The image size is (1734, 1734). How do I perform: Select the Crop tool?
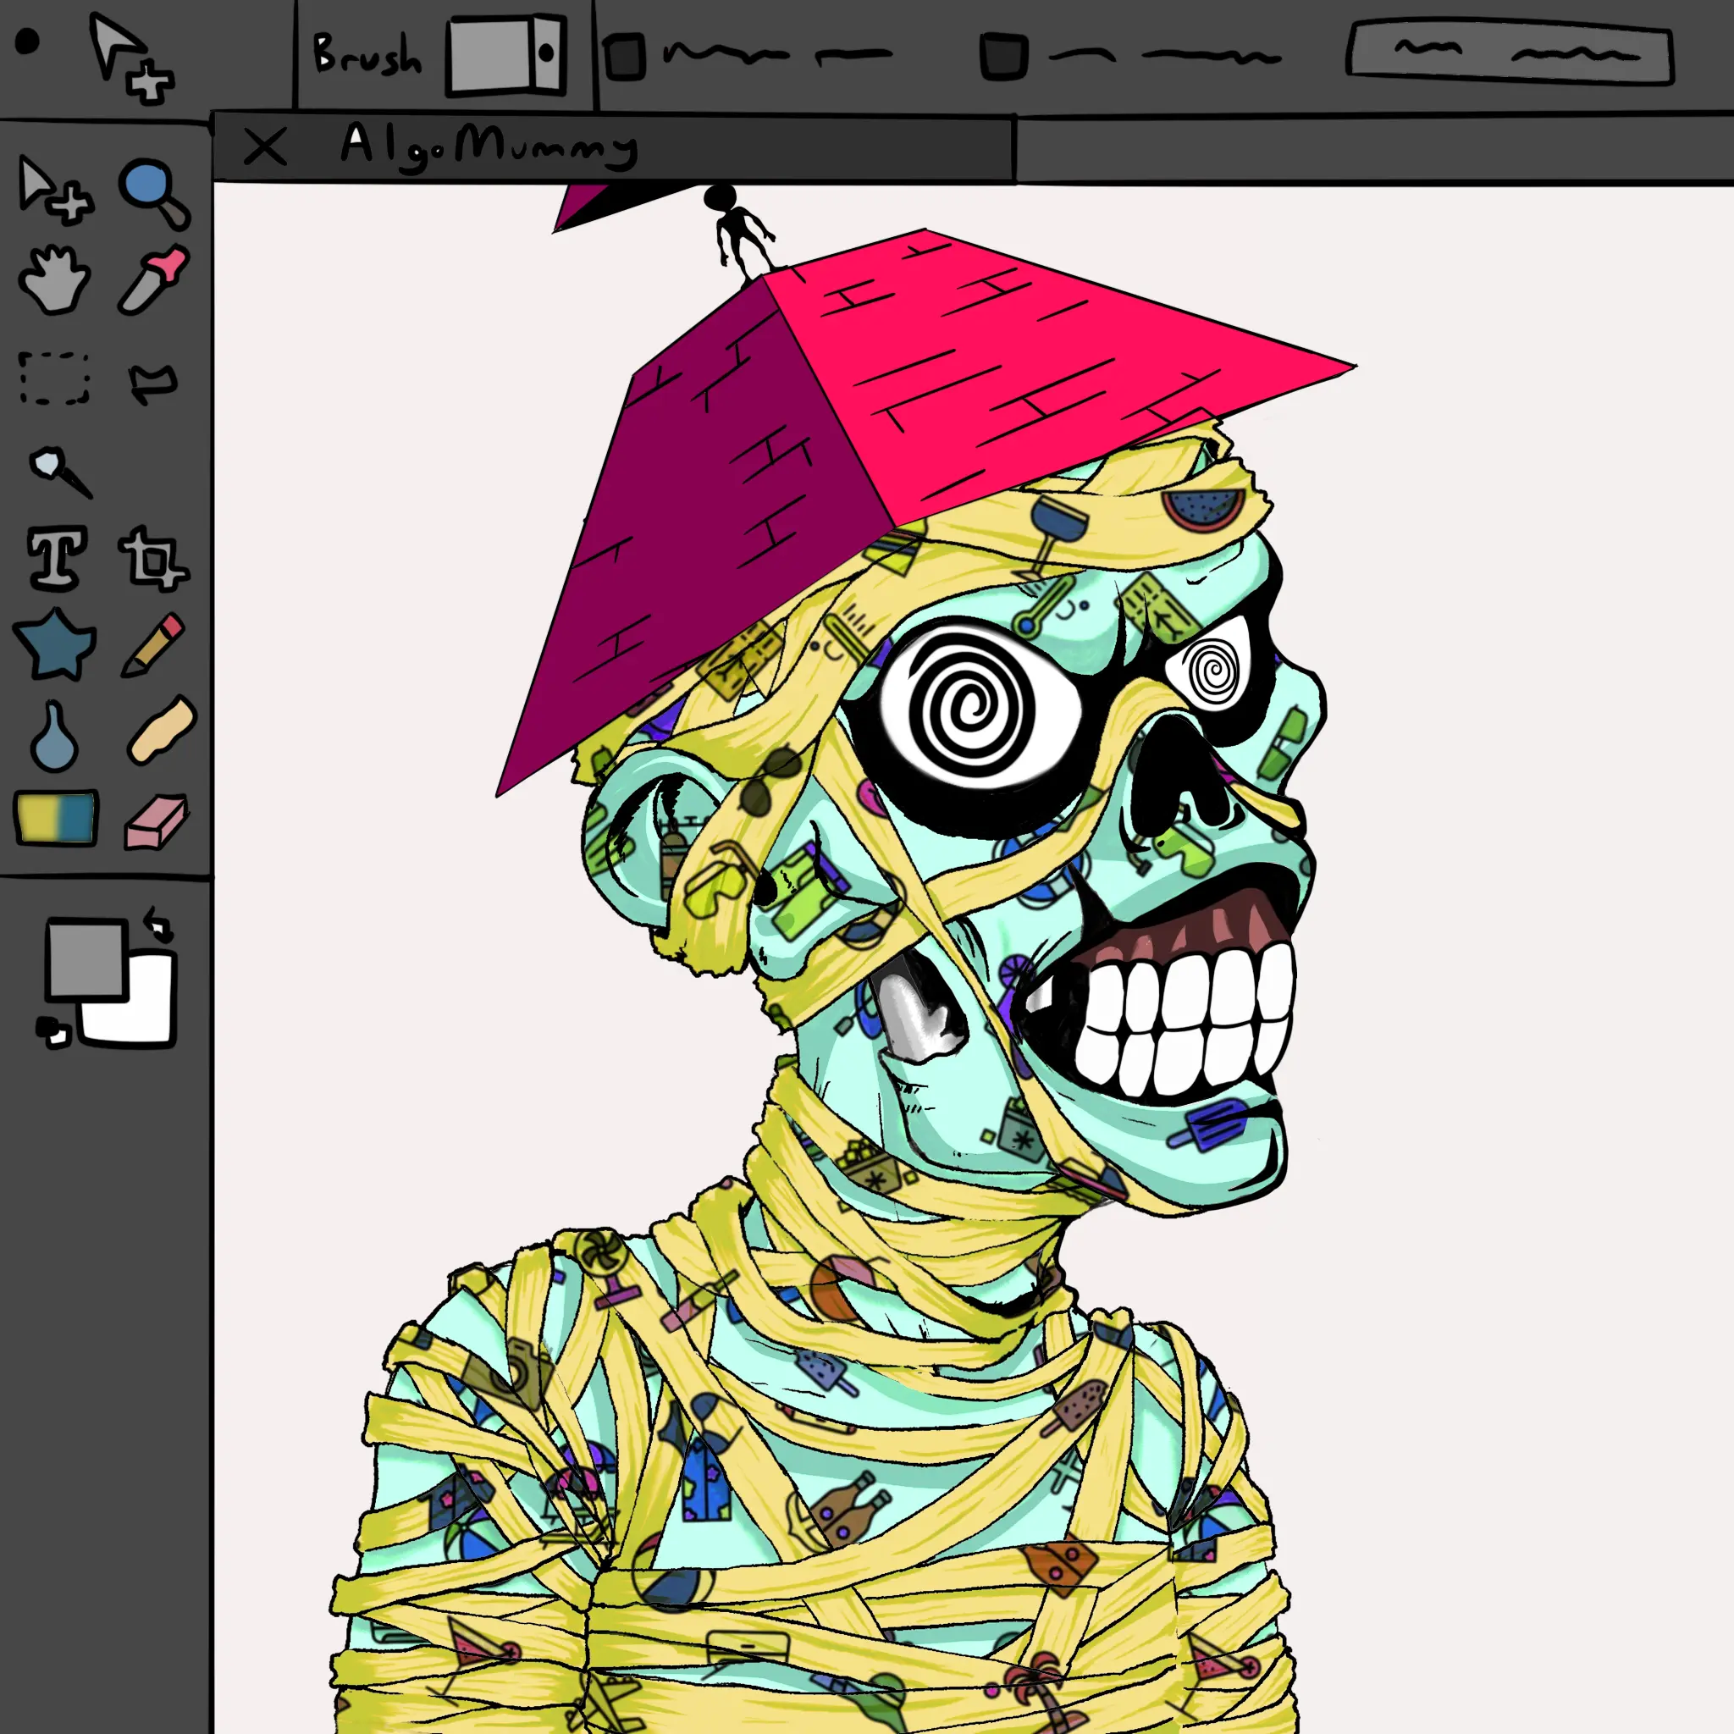pyautogui.click(x=152, y=558)
